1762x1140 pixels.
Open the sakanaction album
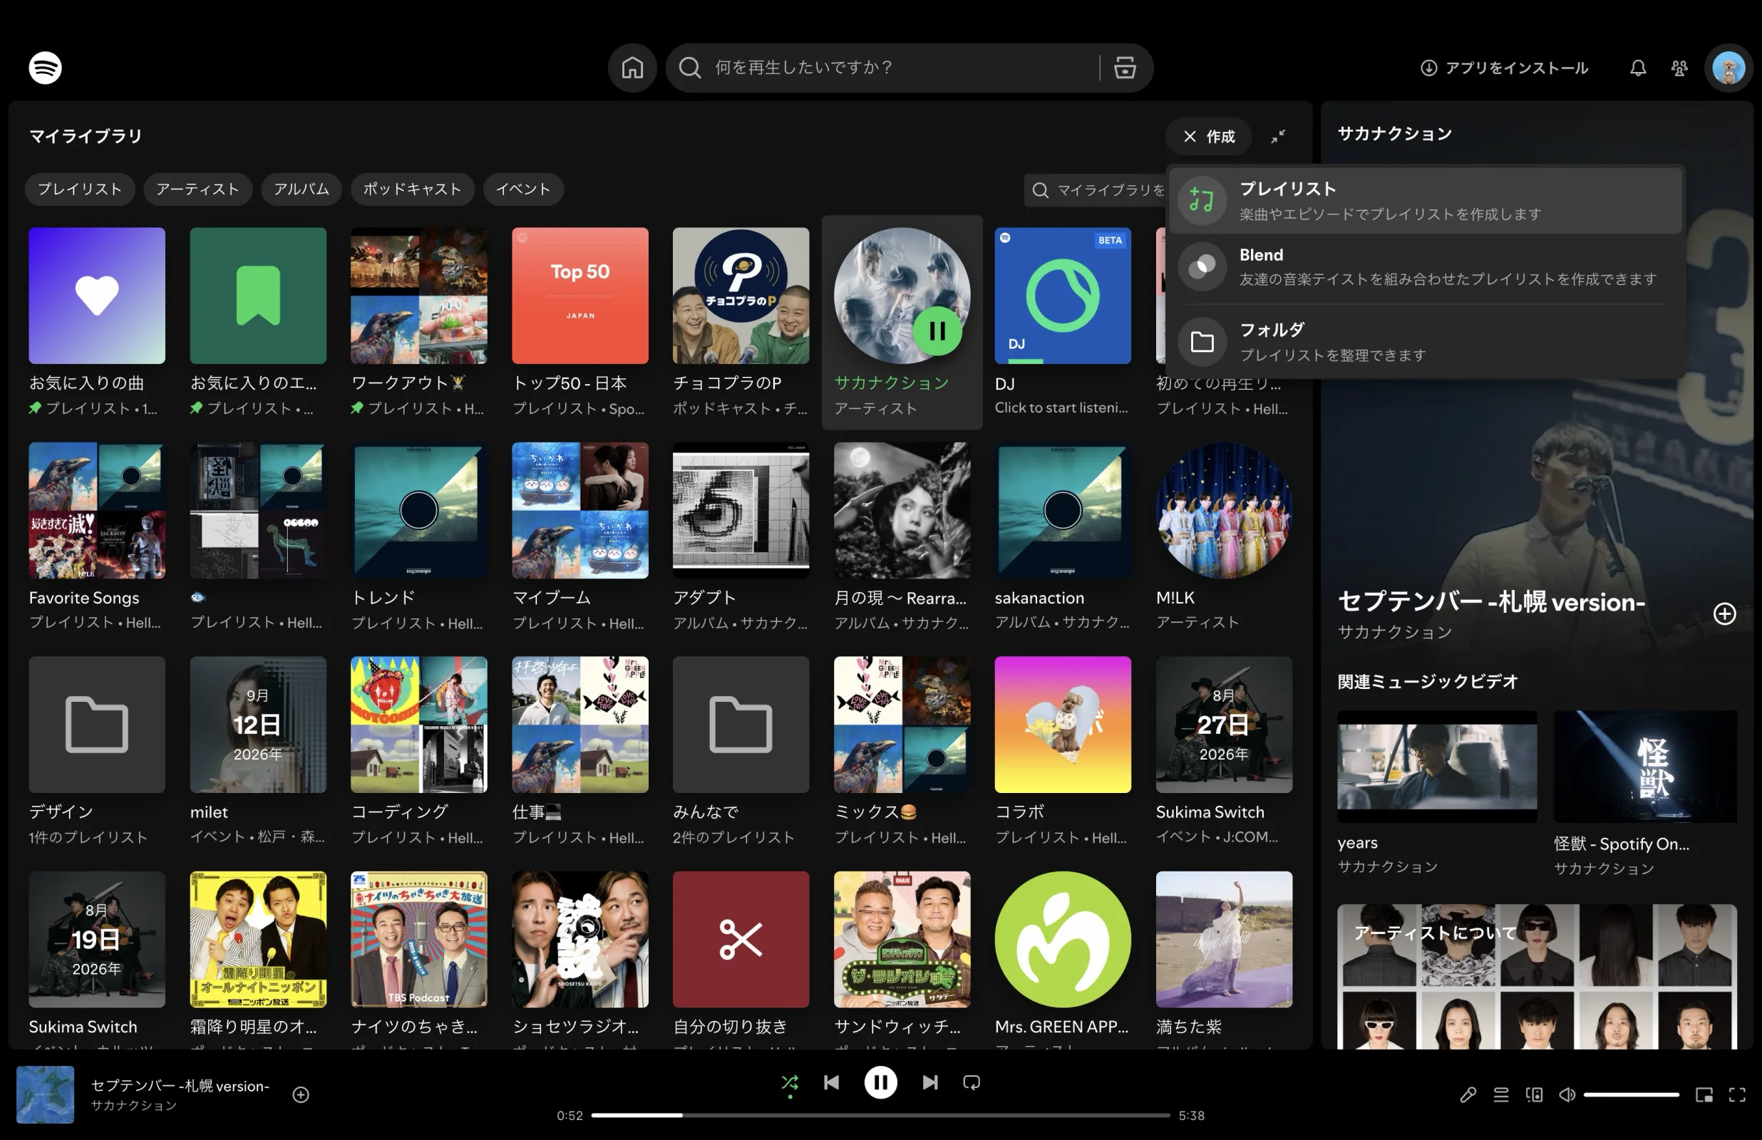click(x=1062, y=537)
